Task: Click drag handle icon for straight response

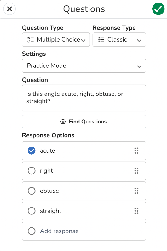Action: pos(136,211)
